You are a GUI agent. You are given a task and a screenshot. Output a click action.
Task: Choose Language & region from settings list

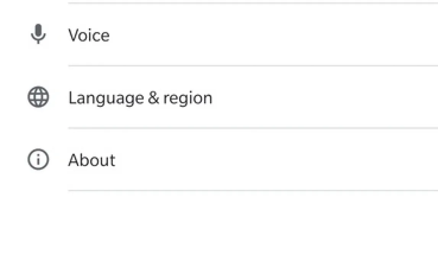pos(140,98)
